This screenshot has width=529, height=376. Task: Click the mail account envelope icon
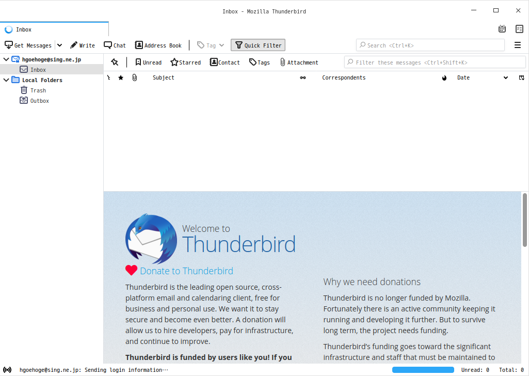click(15, 59)
